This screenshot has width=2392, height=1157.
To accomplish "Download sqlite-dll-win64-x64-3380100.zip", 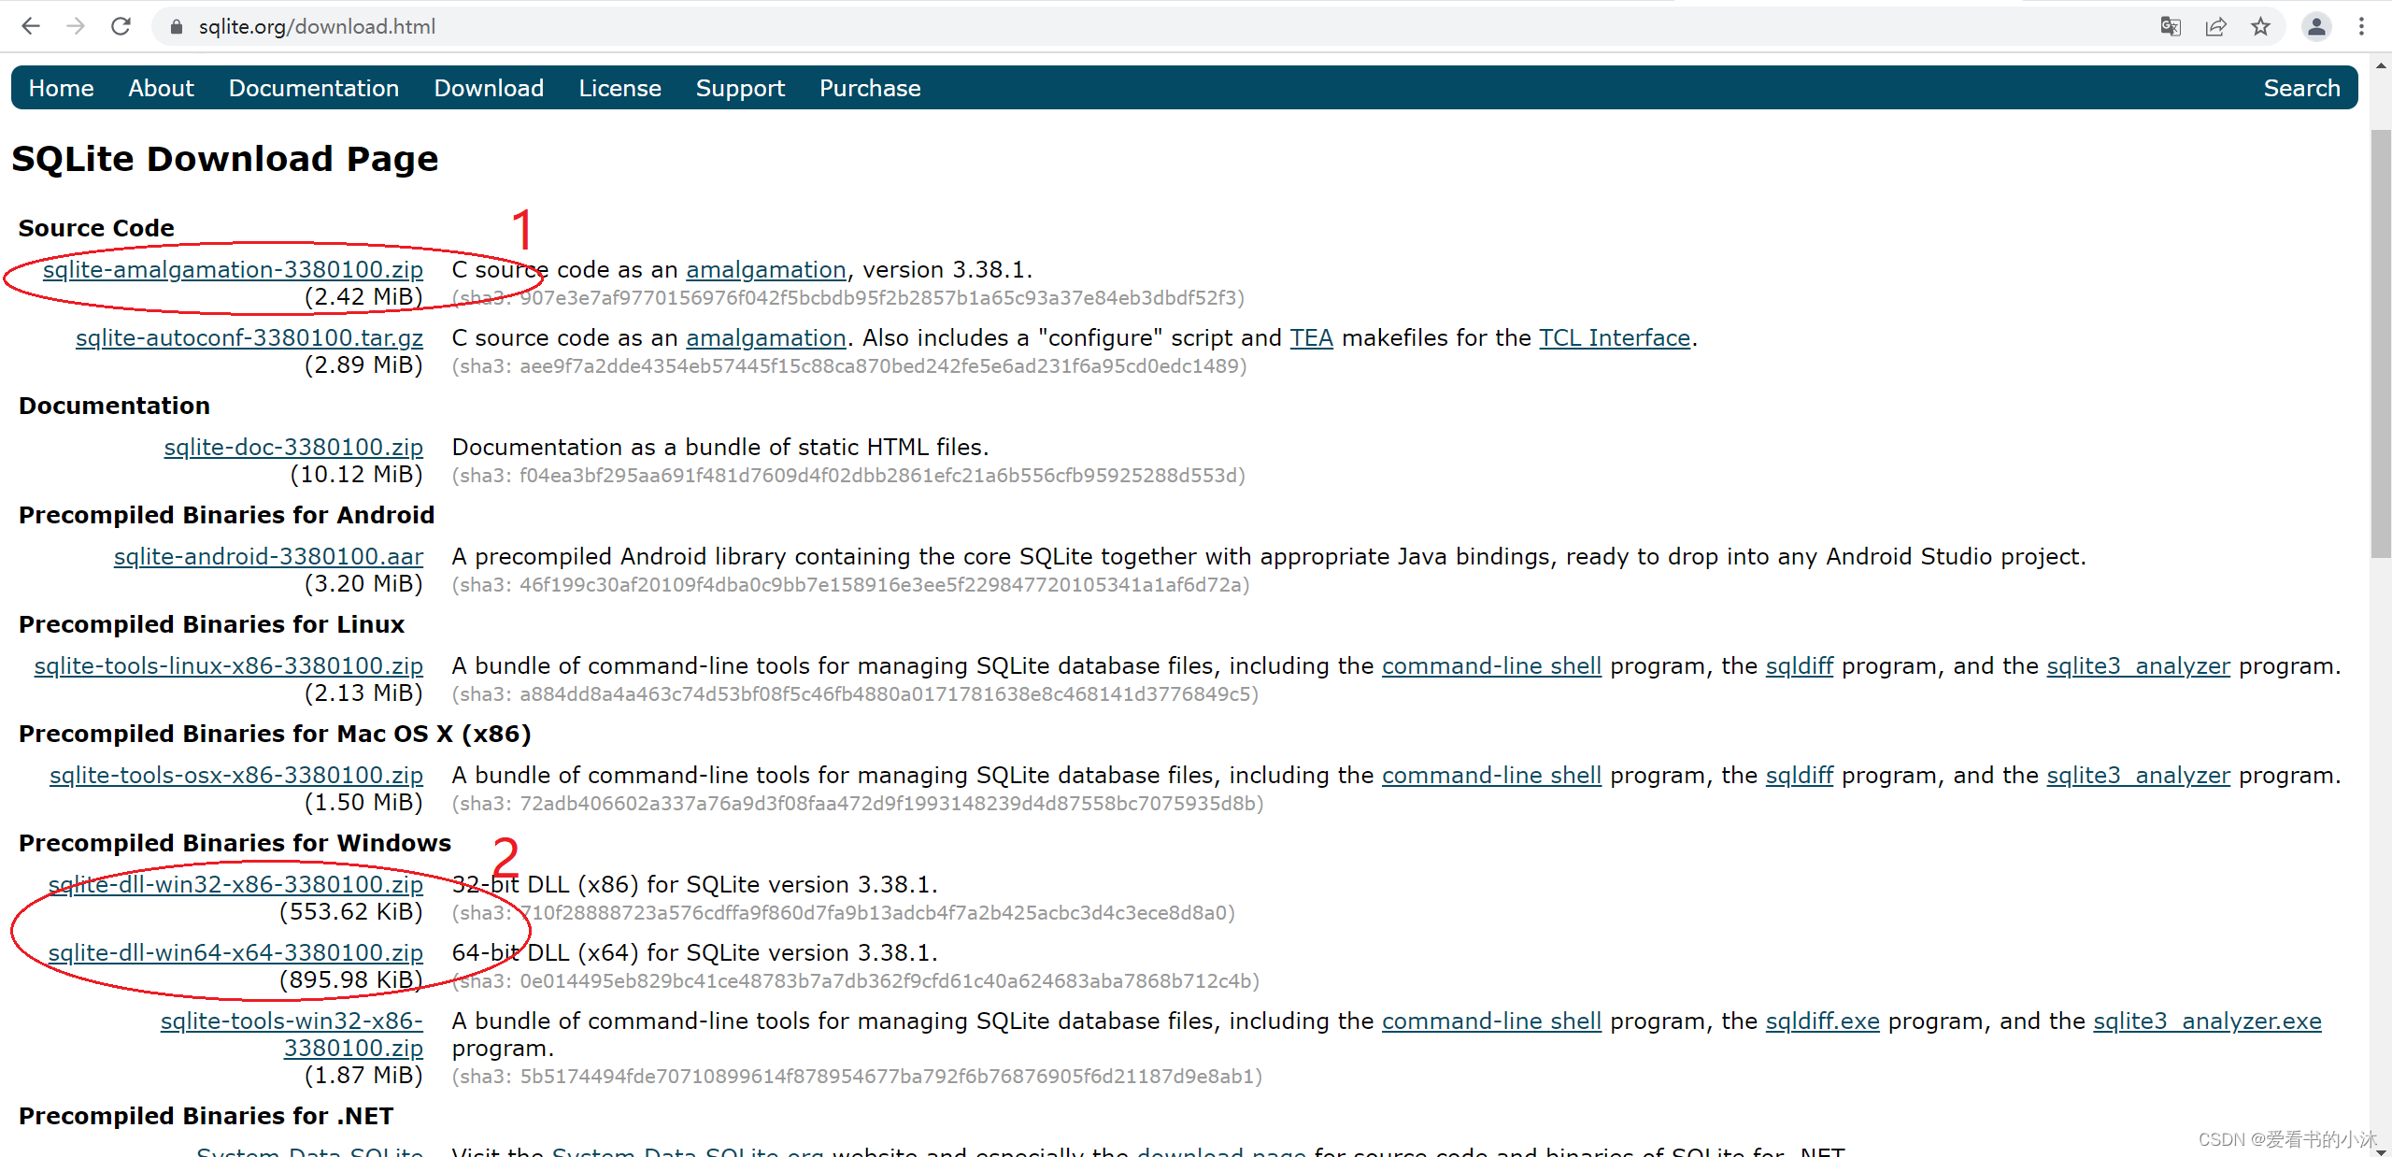I will [235, 952].
